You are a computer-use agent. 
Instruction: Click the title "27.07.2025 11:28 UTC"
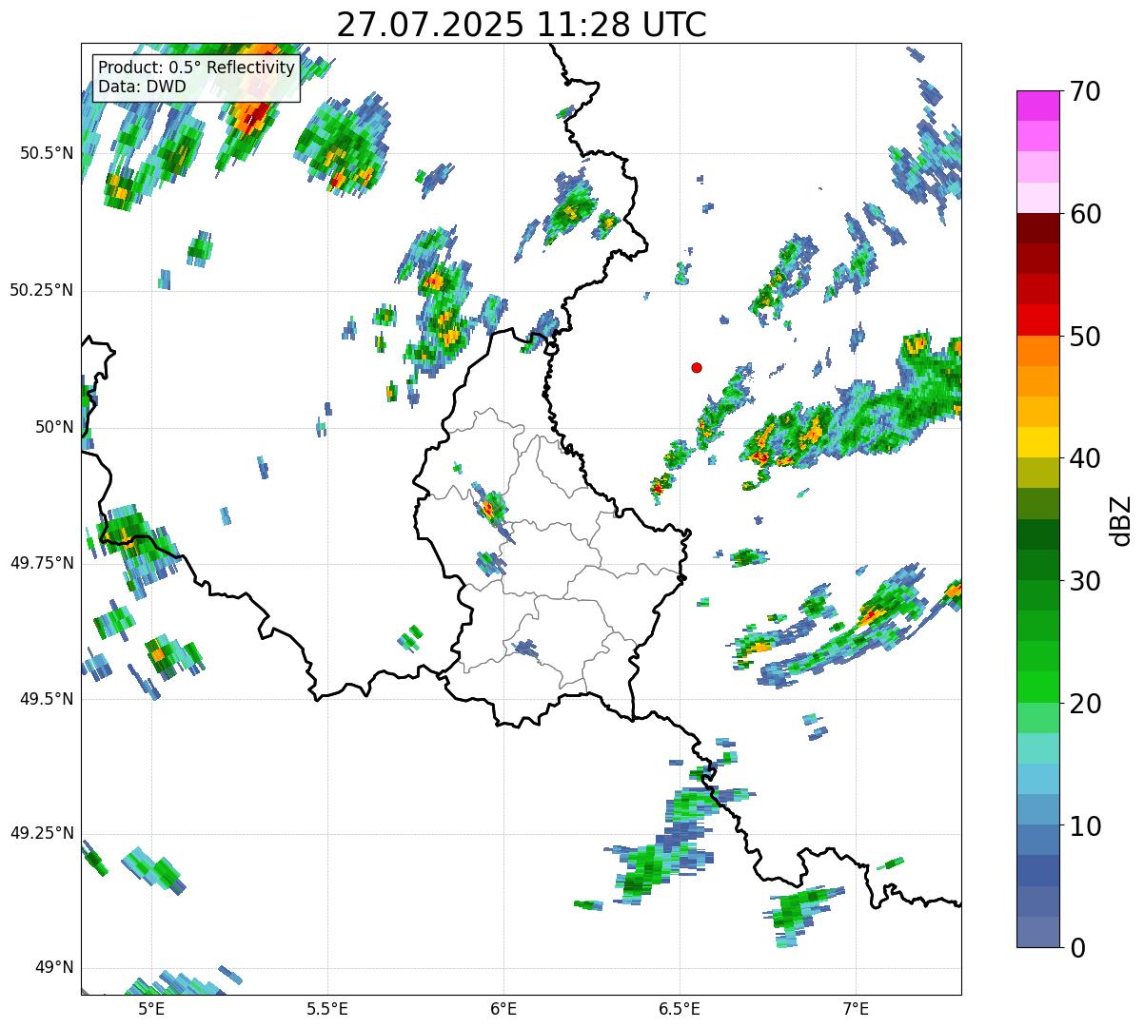(x=522, y=24)
